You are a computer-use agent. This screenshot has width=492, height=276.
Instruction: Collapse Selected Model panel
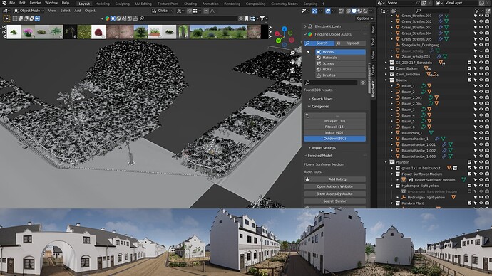click(305, 156)
